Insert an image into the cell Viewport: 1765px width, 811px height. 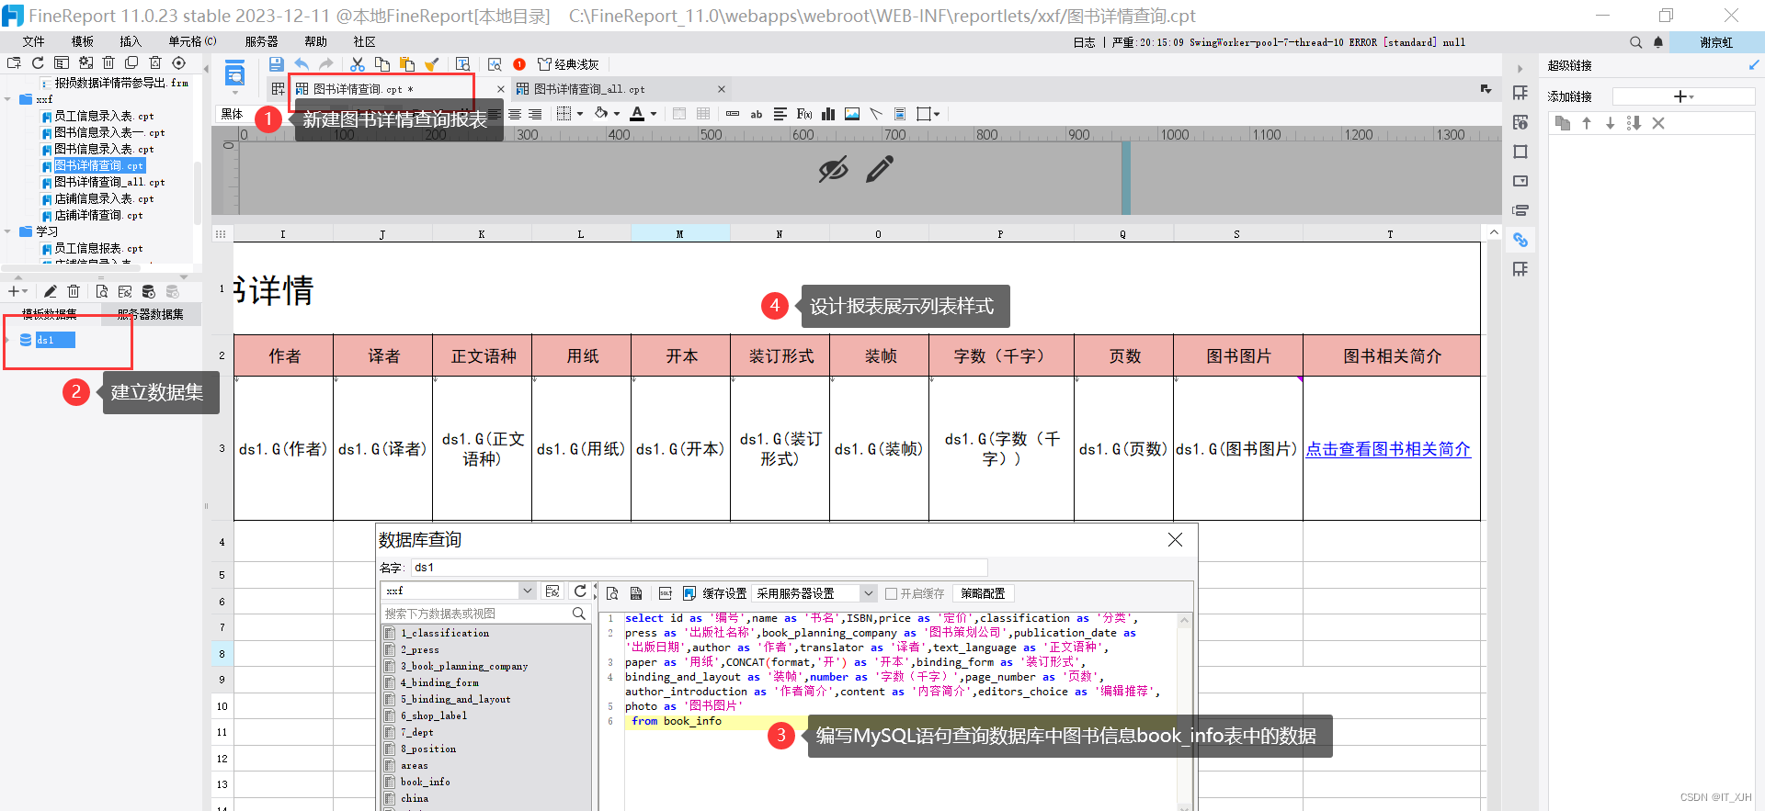(x=852, y=114)
